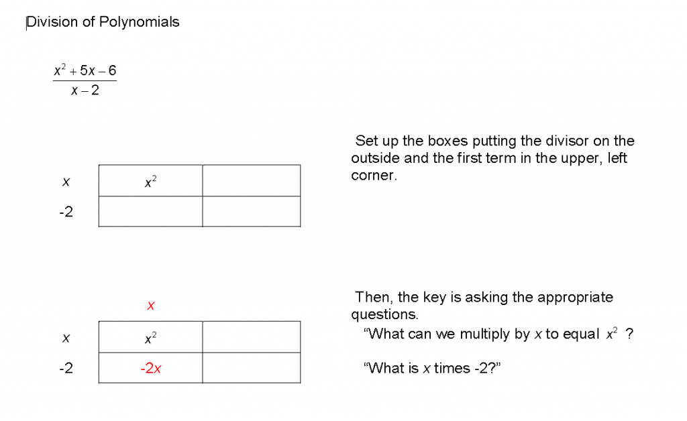The image size is (687, 421).
Task: Click the x divisor label beside first grid
Action: 66,182
